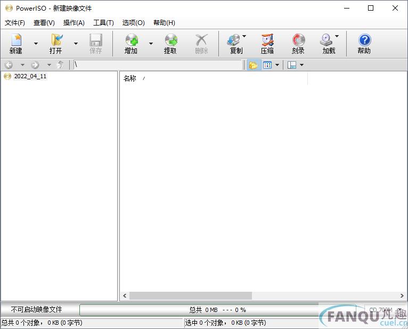Expand the dropdown arrow on 加载
Screen dimensions: 408x329
[x=337, y=36]
